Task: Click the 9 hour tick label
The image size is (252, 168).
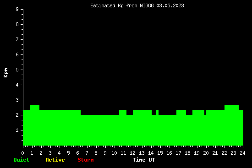Action: click(105, 153)
